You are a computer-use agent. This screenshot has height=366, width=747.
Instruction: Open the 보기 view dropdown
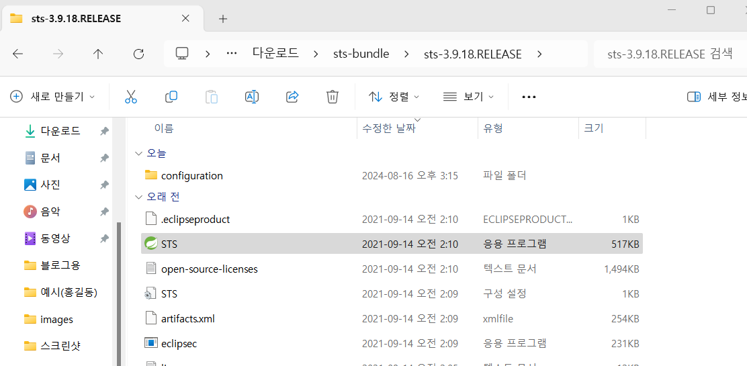coord(468,97)
